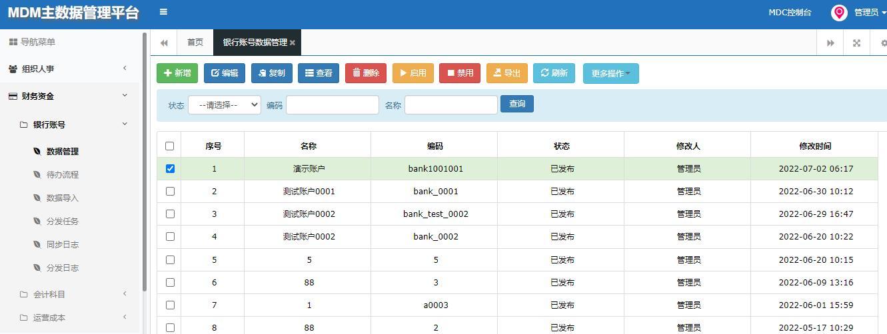The width and height of the screenshot is (887, 334).
Task: Open 同步日志 in the sidebar
Action: tap(63, 244)
